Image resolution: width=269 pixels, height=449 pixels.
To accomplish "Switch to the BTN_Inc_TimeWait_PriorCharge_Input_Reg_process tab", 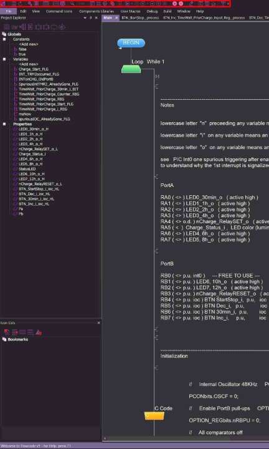I will [x=204, y=17].
